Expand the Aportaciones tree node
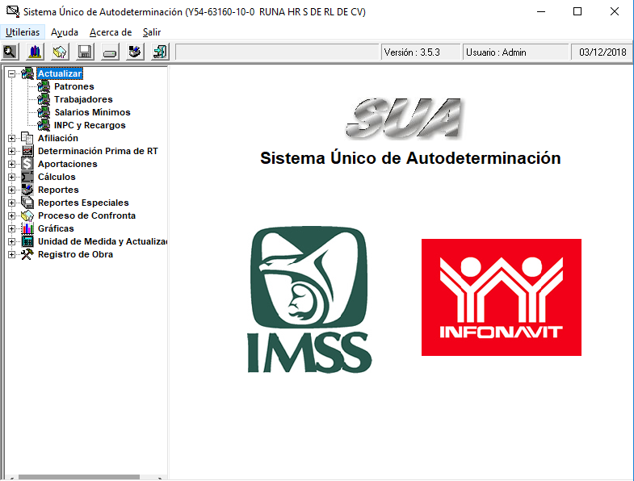Screen dimensions: 634x481 [x=12, y=164]
